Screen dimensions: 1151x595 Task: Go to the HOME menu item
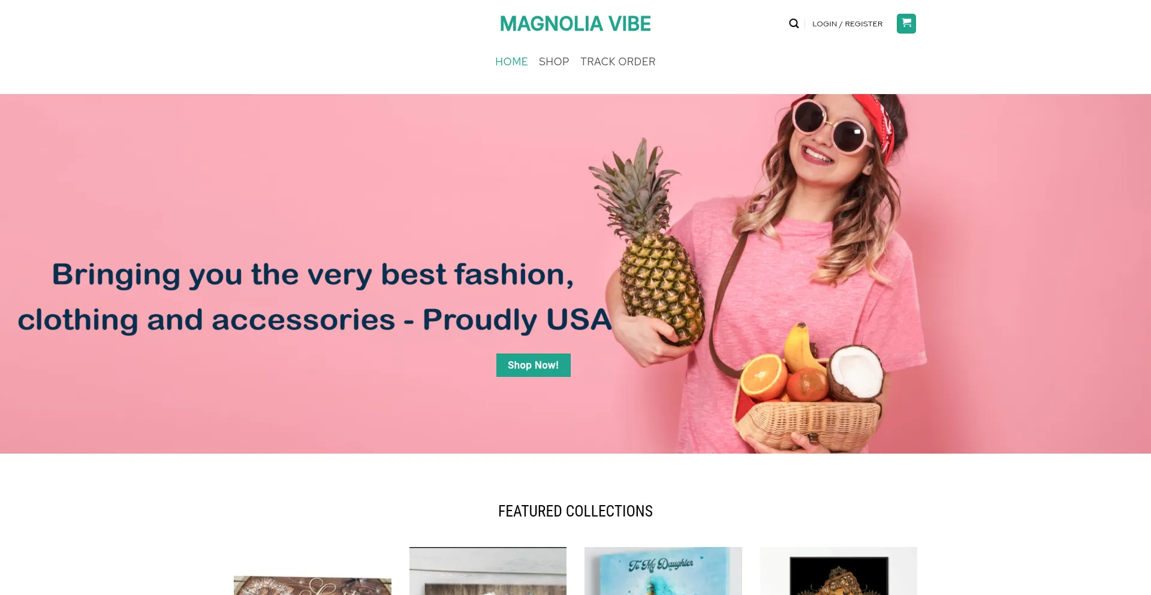point(511,62)
